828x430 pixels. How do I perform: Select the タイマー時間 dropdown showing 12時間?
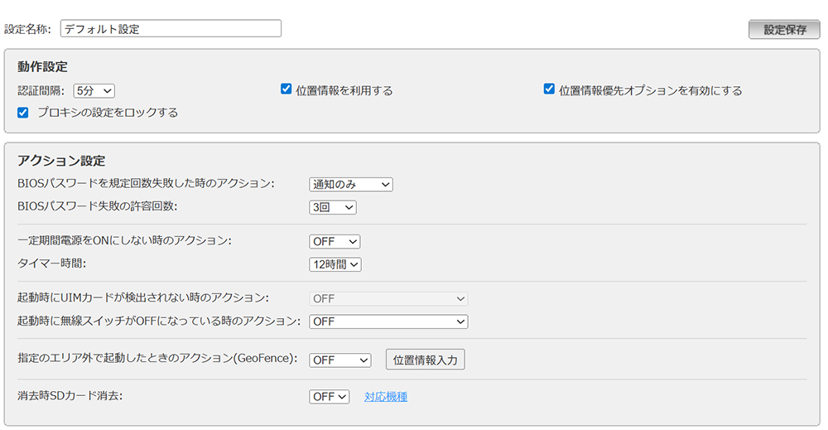[x=335, y=264]
